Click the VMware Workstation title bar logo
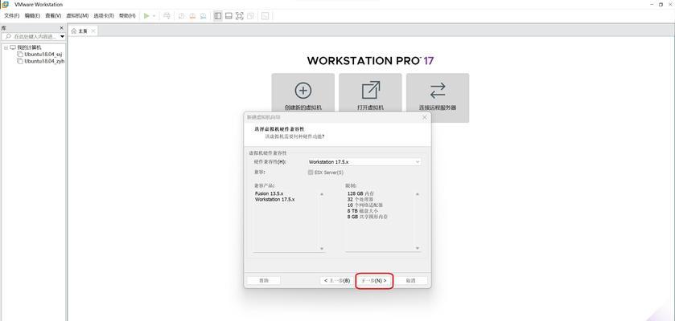 pyautogui.click(x=6, y=4)
